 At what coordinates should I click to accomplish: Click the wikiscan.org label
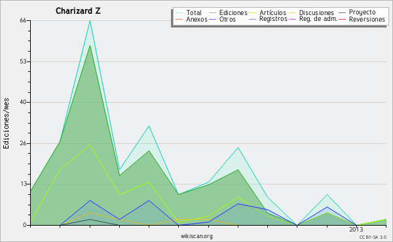(x=196, y=236)
